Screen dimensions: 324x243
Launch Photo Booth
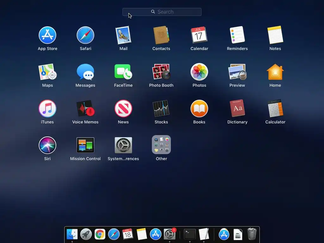(x=161, y=72)
